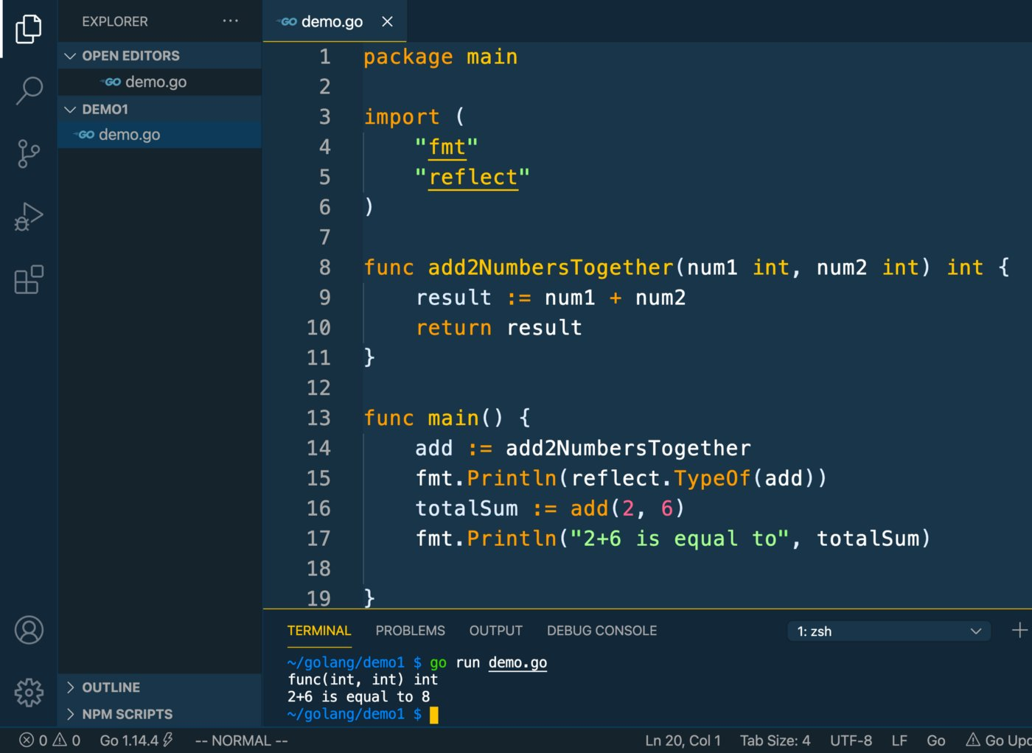Click the Explorer more actions ellipsis
This screenshot has height=753, width=1032.
(x=231, y=21)
